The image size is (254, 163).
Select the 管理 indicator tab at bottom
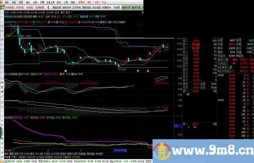(17, 153)
